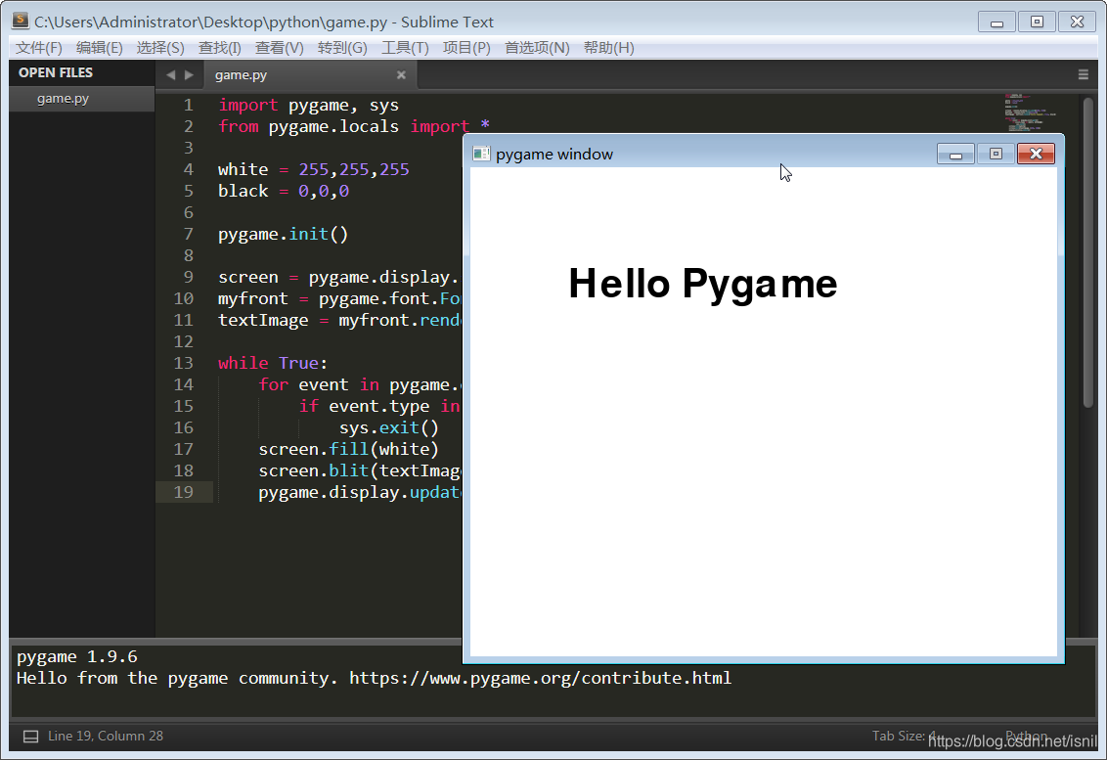
Task: Click the editor vertical scrollbar thumb
Action: (x=1088, y=252)
